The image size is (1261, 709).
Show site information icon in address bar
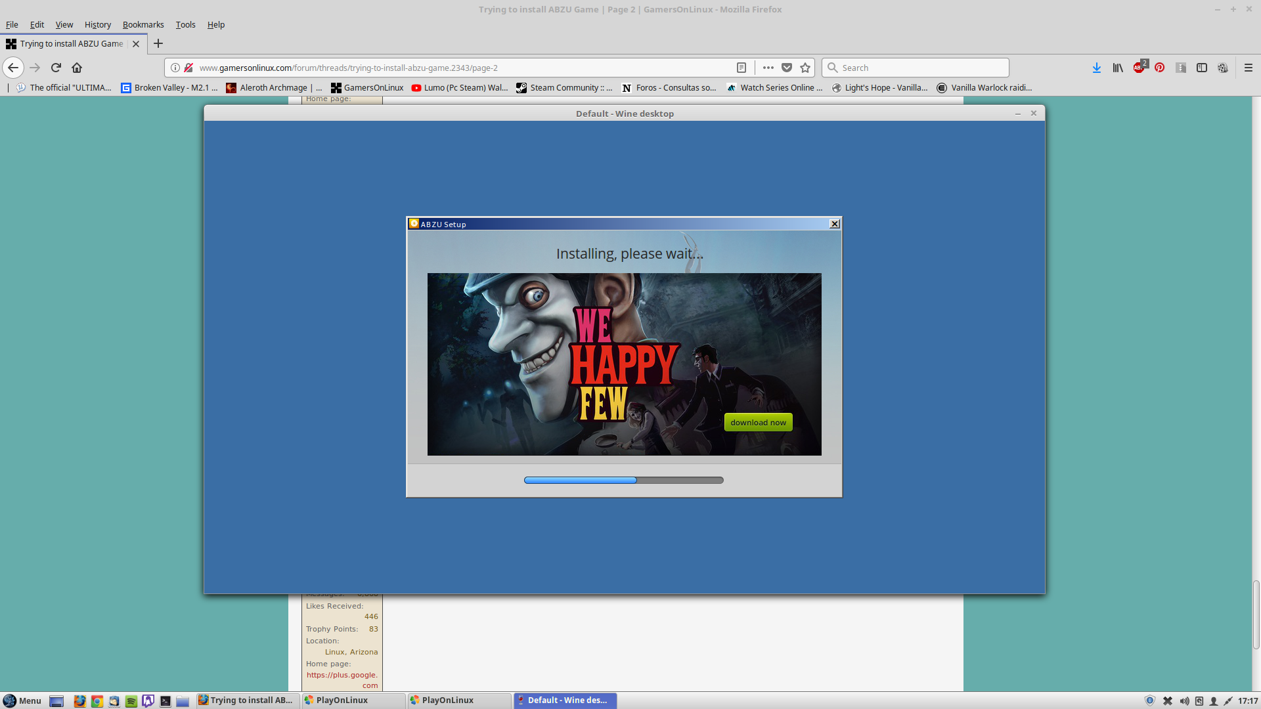click(x=175, y=68)
